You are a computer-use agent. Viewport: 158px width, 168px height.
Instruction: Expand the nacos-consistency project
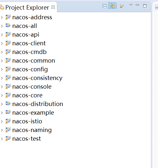click(2, 78)
